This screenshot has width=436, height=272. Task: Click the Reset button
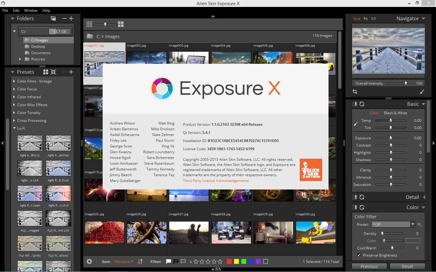(407, 266)
